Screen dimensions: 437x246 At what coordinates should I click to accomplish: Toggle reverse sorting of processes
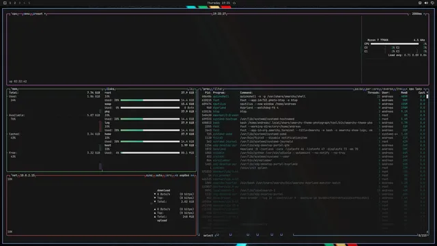pos(387,89)
